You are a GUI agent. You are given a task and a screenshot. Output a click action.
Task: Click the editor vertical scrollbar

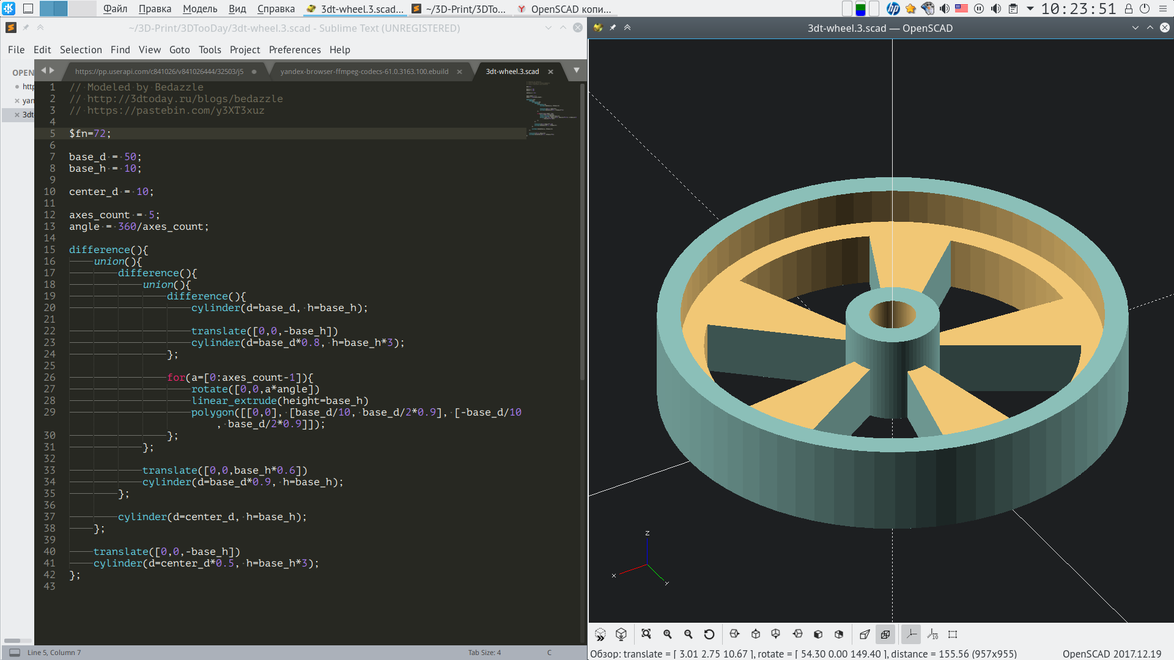(x=582, y=232)
